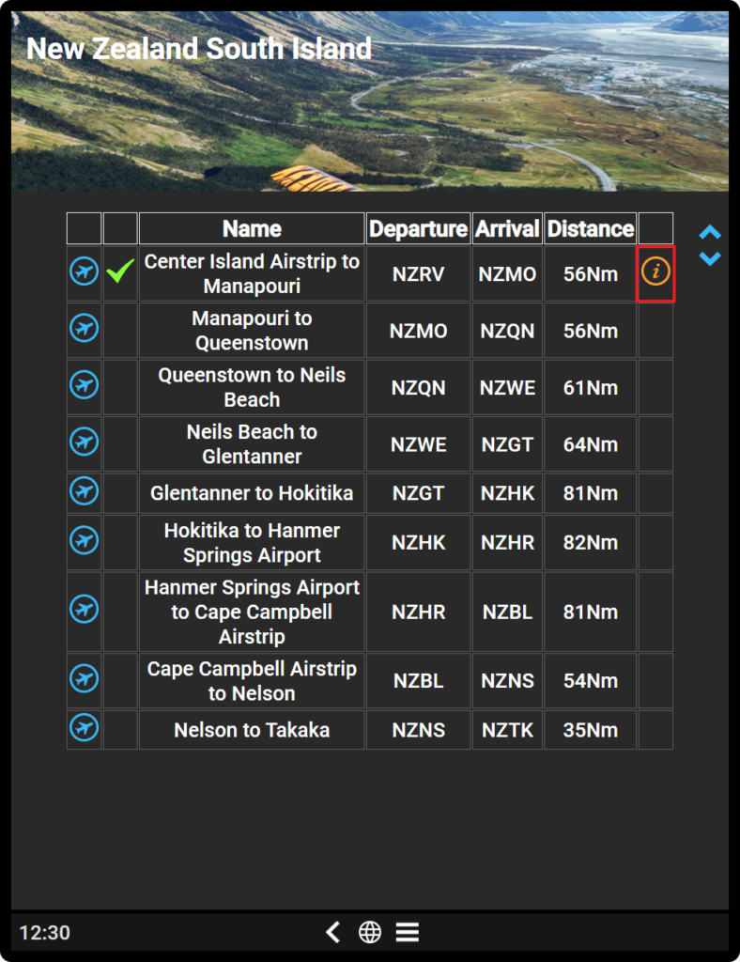
Task: Click the plane icon for Glentanner to Hokitika
Action: tap(84, 491)
